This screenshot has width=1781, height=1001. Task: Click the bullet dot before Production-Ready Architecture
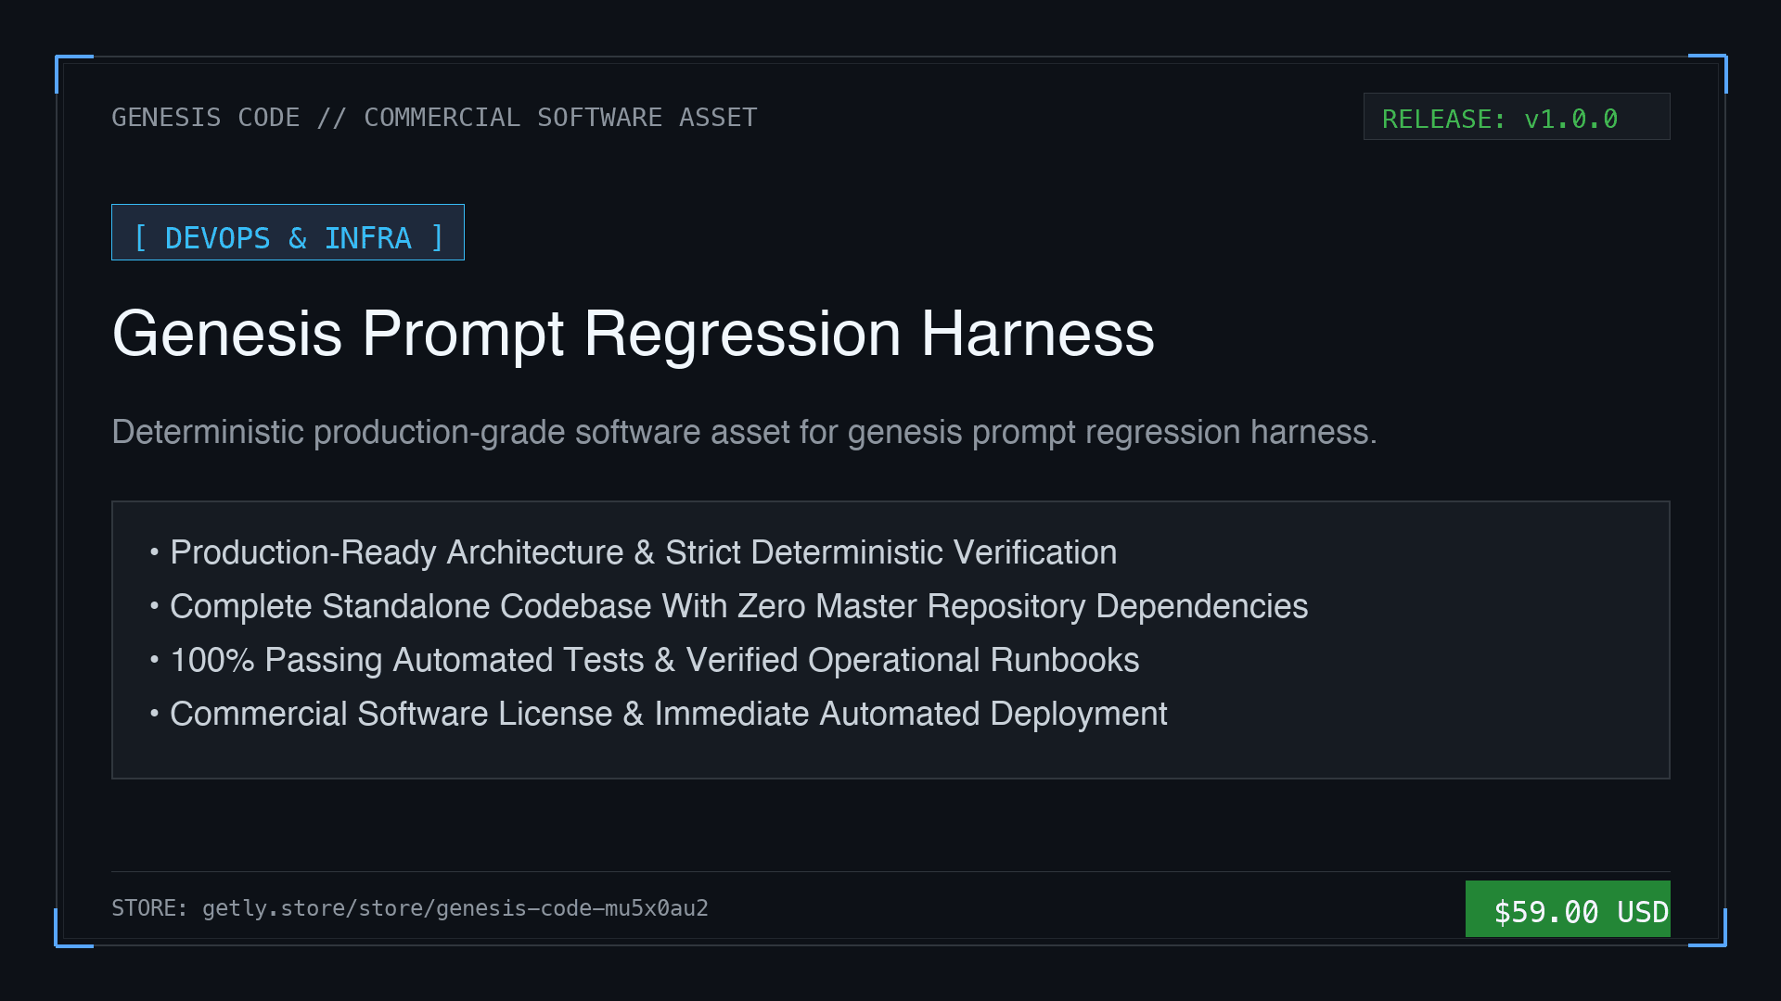tap(154, 552)
